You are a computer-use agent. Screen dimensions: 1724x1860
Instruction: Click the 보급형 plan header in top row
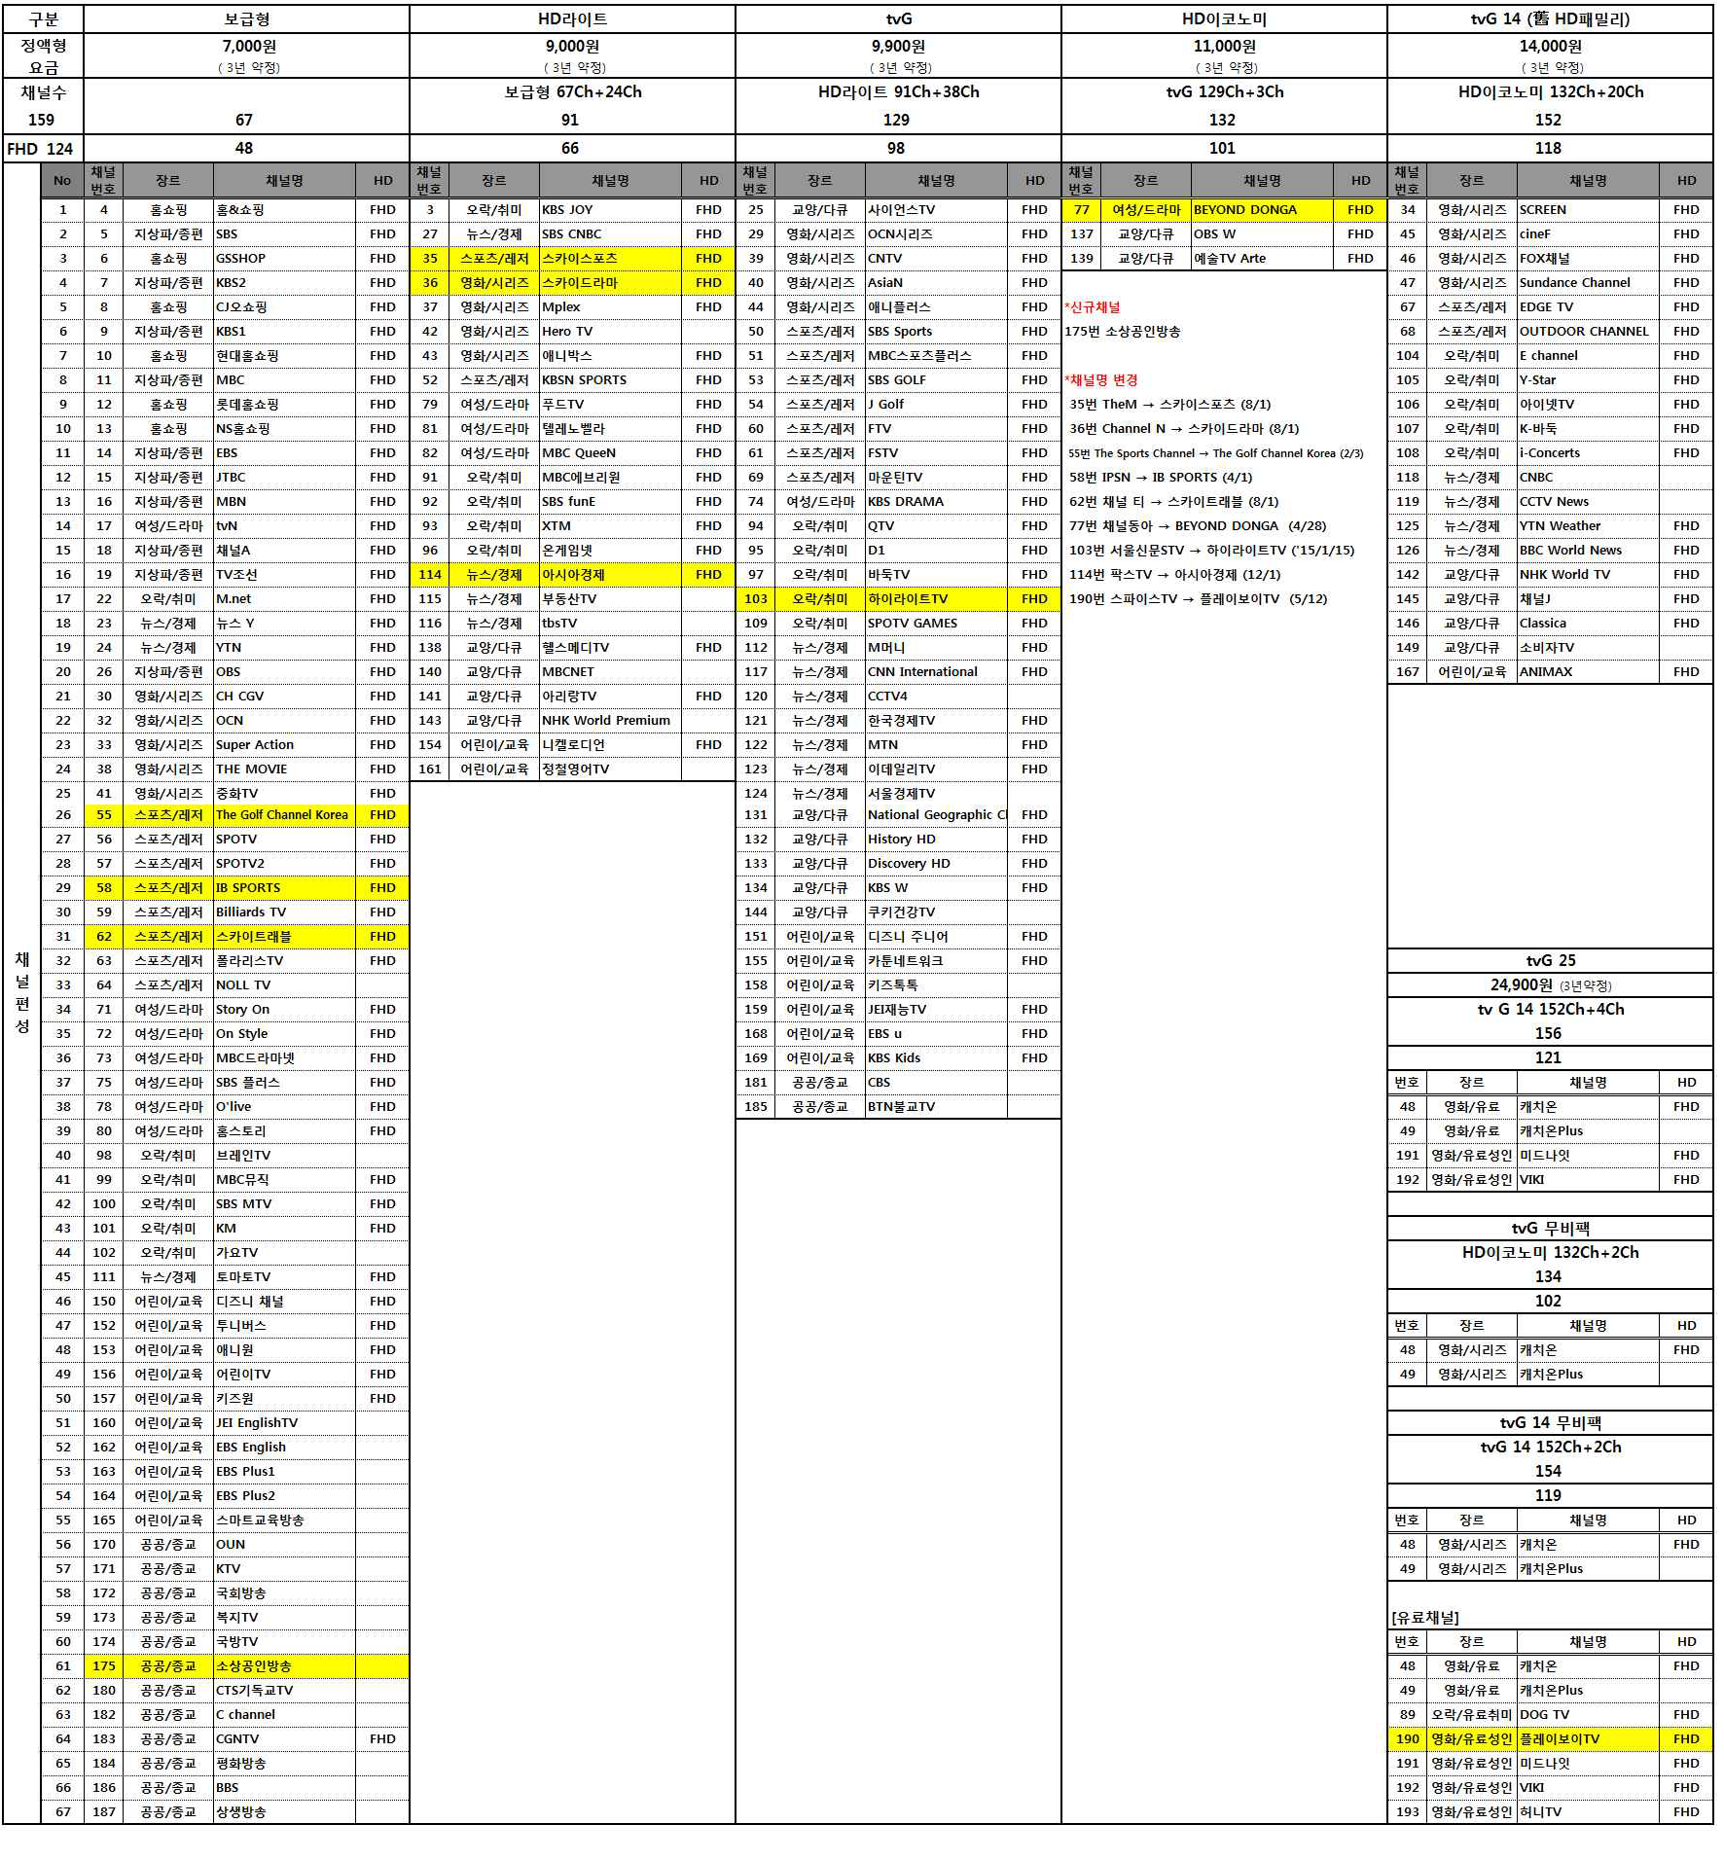click(246, 18)
